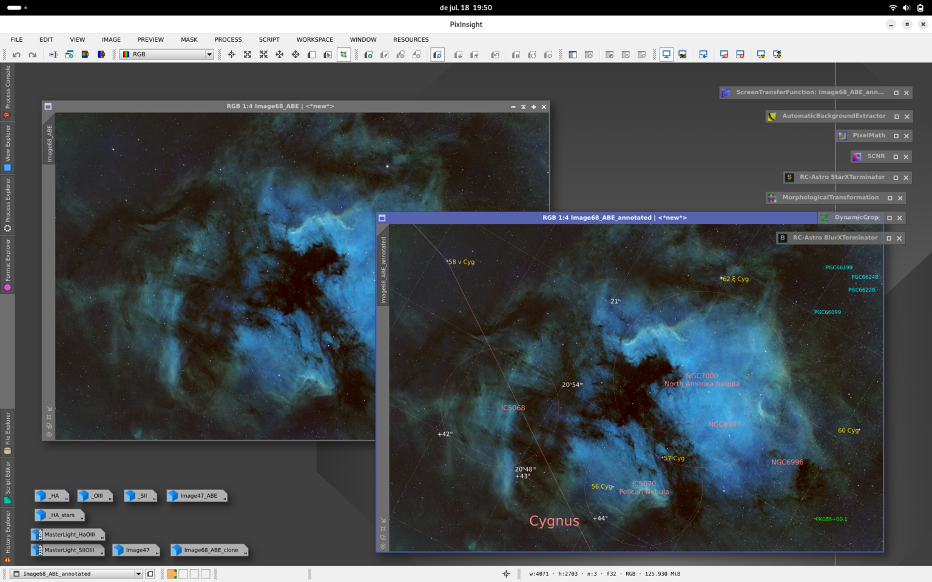
Task: Open the Process Explorer side tab
Action: tap(7, 205)
